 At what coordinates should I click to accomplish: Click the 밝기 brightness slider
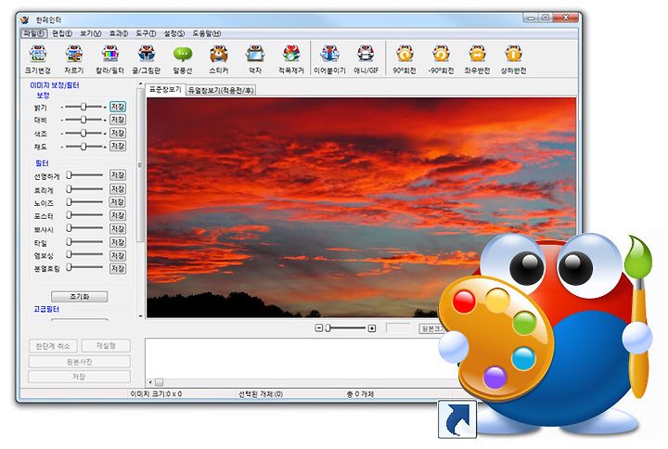pyautogui.click(x=83, y=107)
